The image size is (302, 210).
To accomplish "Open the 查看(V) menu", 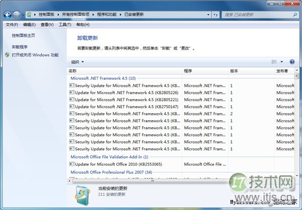I will click(x=47, y=25).
